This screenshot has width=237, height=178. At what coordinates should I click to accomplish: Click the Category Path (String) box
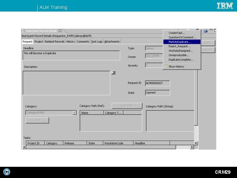click(170, 121)
